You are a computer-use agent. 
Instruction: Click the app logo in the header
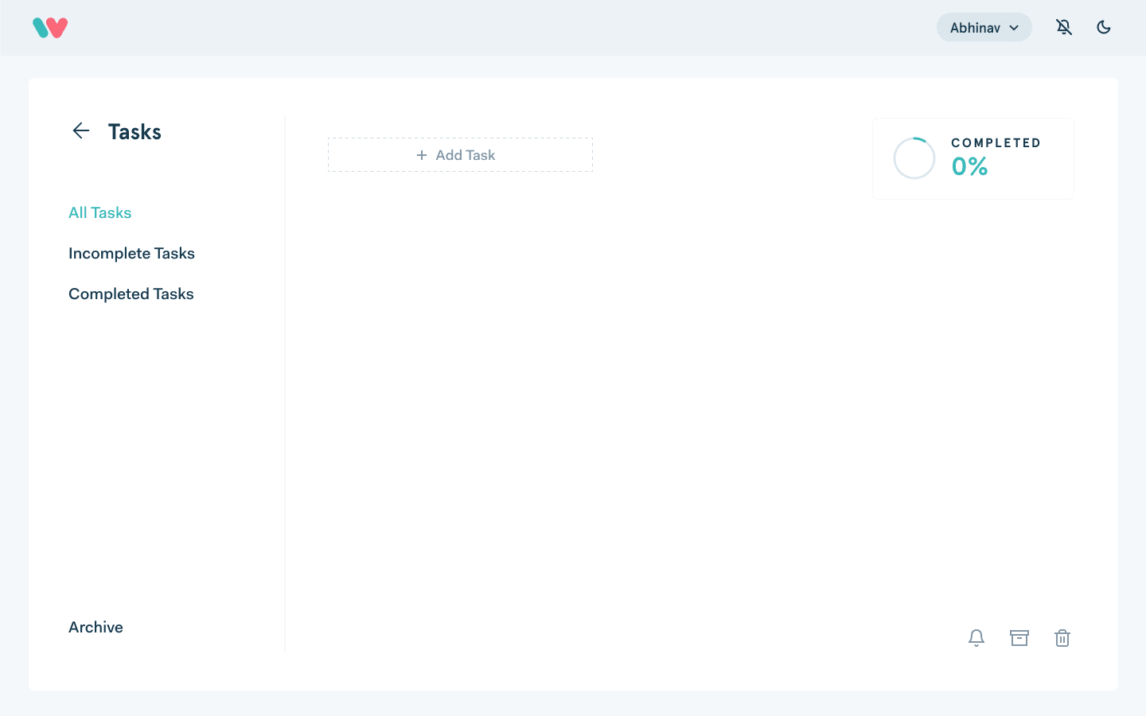50,28
